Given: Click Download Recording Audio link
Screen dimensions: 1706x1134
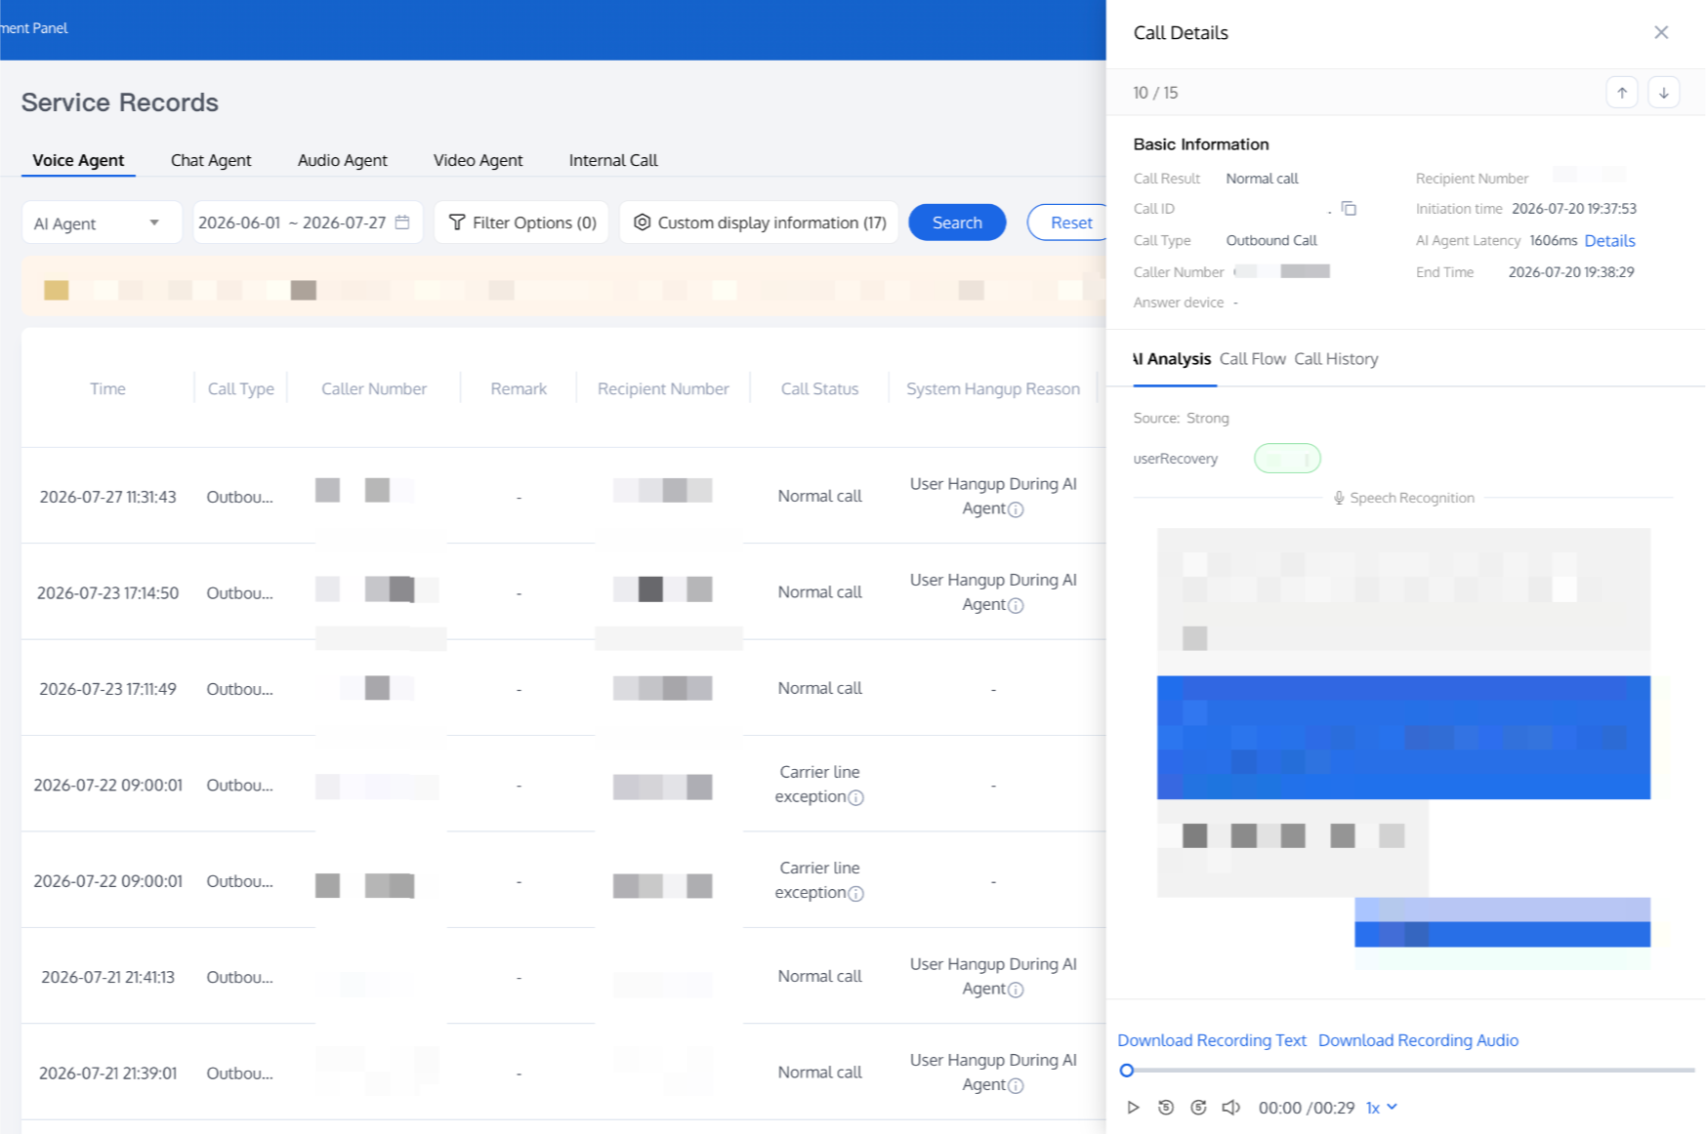Looking at the screenshot, I should (x=1418, y=1040).
